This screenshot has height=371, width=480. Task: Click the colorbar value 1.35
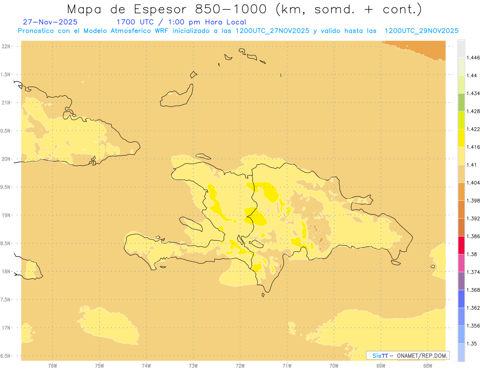pos(472,343)
